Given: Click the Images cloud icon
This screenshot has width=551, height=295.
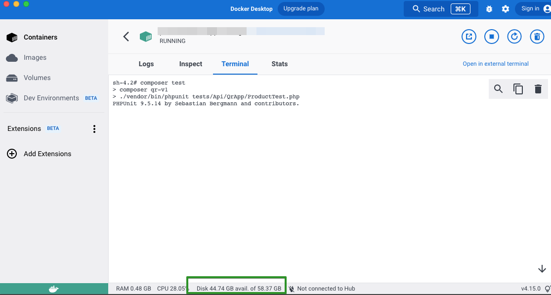Looking at the screenshot, I should click(x=12, y=58).
